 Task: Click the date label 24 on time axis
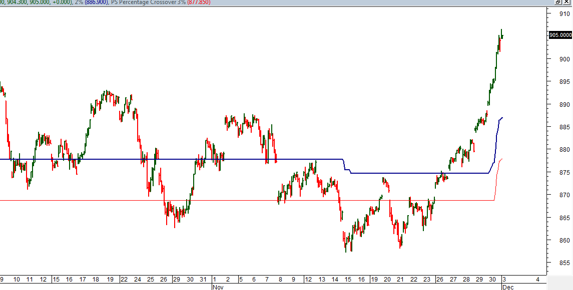coord(138,280)
